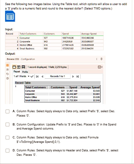Expand the '1 of 1 Fields' dropdown
Screen dimensions: 134x164
(x=28, y=76)
